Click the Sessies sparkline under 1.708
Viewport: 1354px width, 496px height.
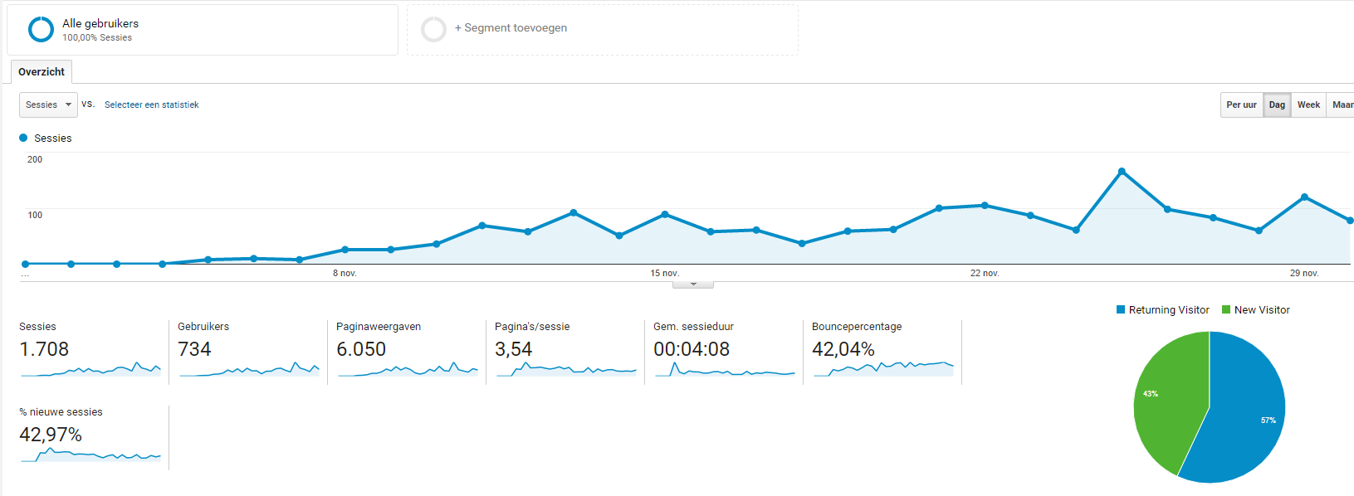tap(91, 368)
